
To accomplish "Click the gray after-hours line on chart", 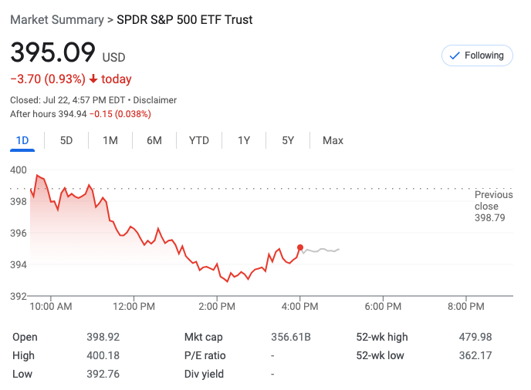I will pos(323,250).
